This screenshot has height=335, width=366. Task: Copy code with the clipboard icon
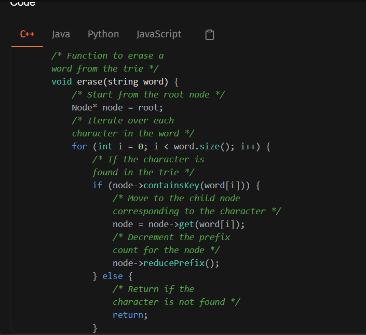[209, 35]
